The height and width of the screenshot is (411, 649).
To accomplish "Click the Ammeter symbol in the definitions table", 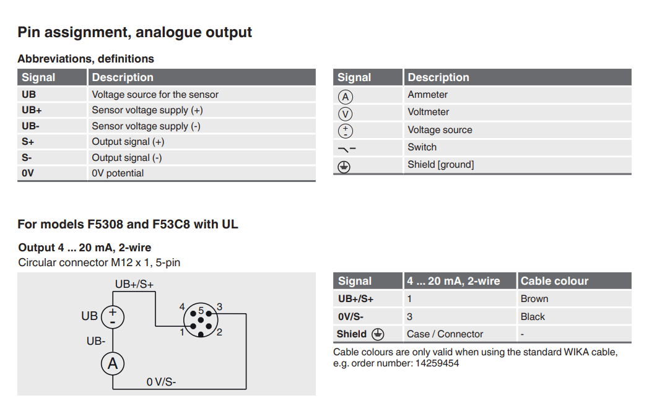I will click(x=346, y=96).
